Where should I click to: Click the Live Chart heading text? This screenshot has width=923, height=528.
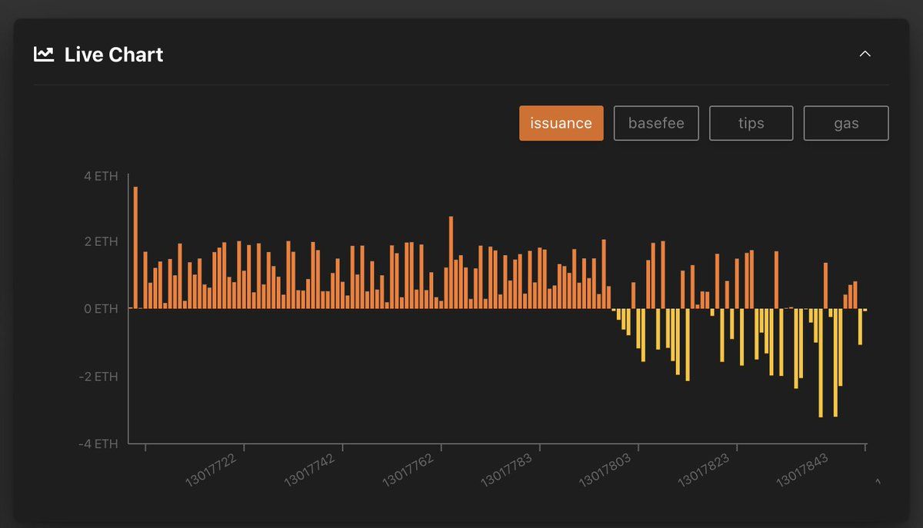click(114, 55)
